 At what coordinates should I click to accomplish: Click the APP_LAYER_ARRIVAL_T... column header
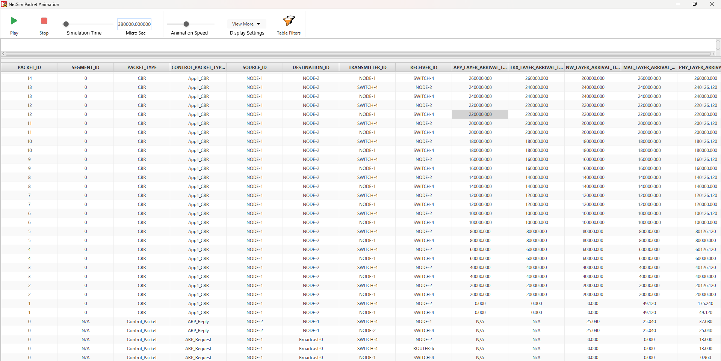coord(480,67)
